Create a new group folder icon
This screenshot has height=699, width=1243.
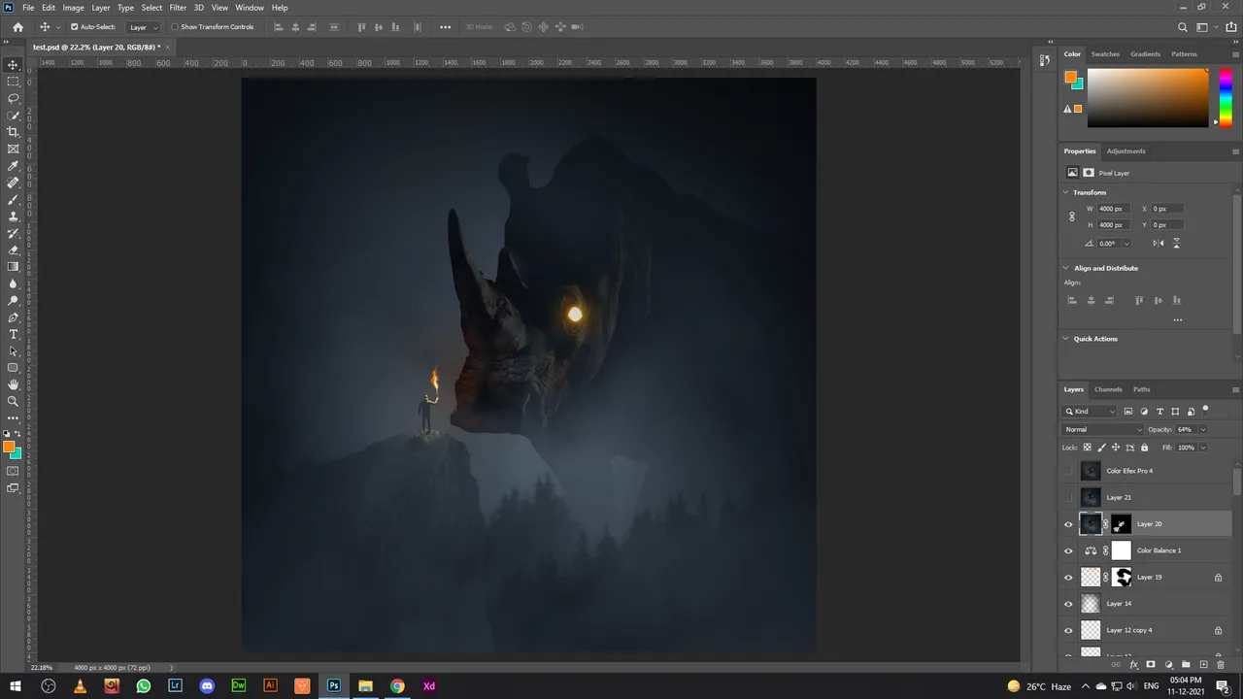pyautogui.click(x=1186, y=665)
